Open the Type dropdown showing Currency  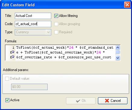[x=33, y=32]
